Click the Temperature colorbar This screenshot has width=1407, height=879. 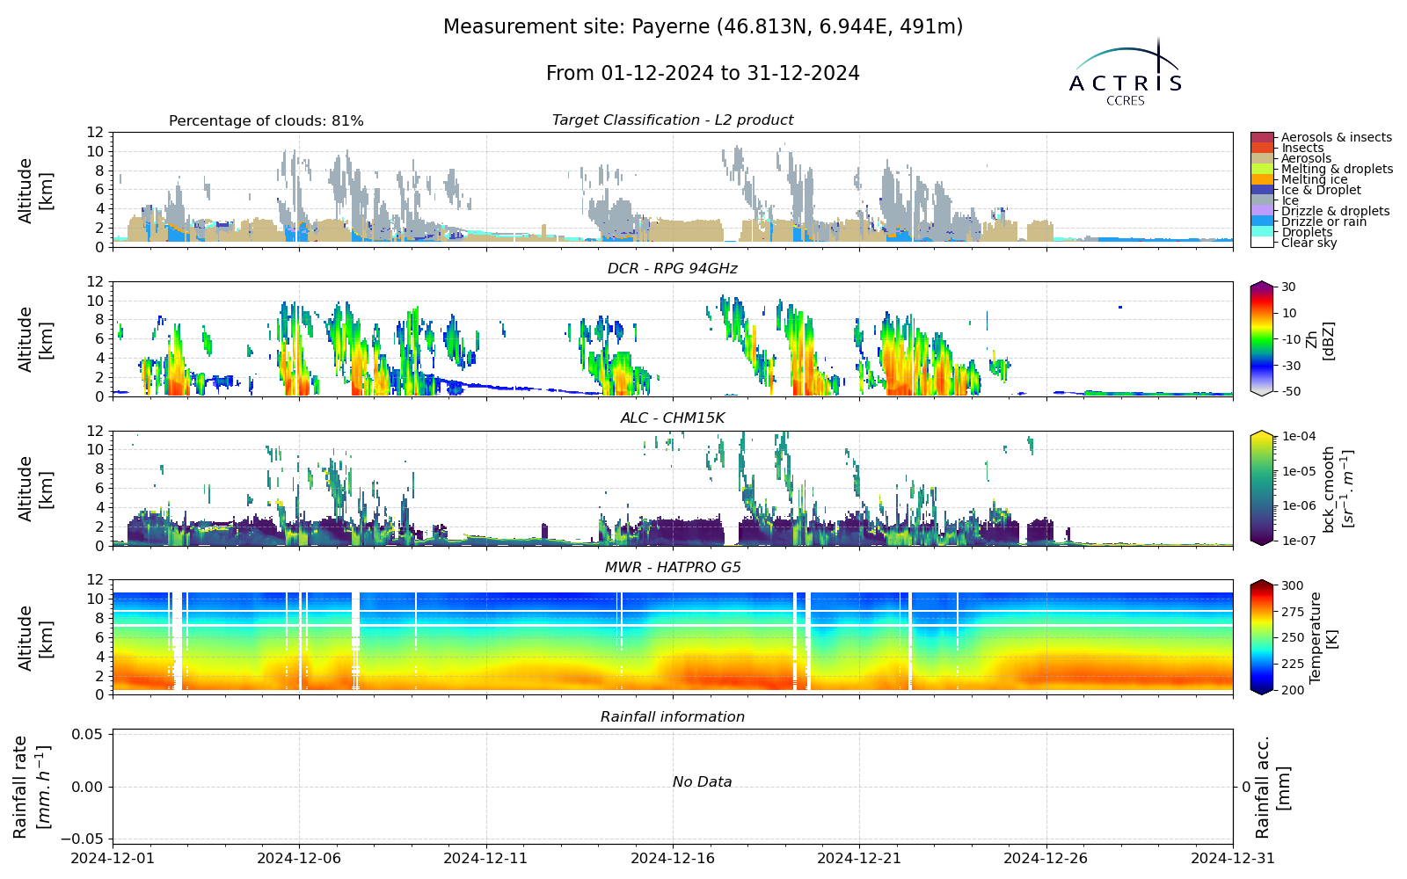tap(1262, 637)
